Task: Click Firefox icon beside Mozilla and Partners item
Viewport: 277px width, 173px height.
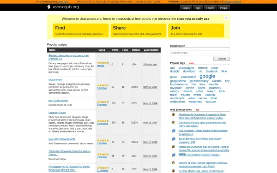Action: [173, 147]
